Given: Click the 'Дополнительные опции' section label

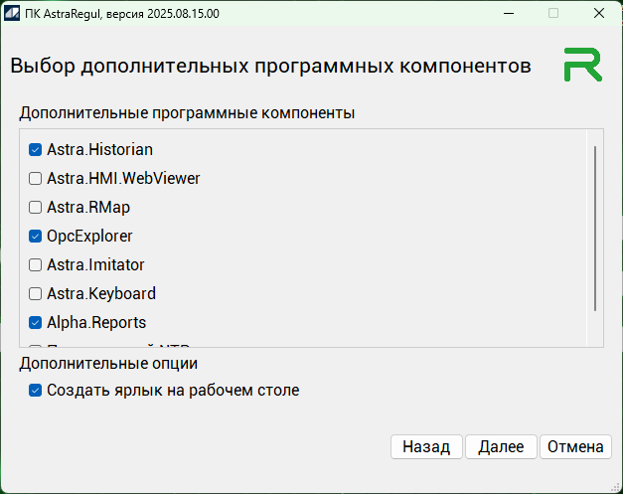Looking at the screenshot, I should click(x=108, y=364).
